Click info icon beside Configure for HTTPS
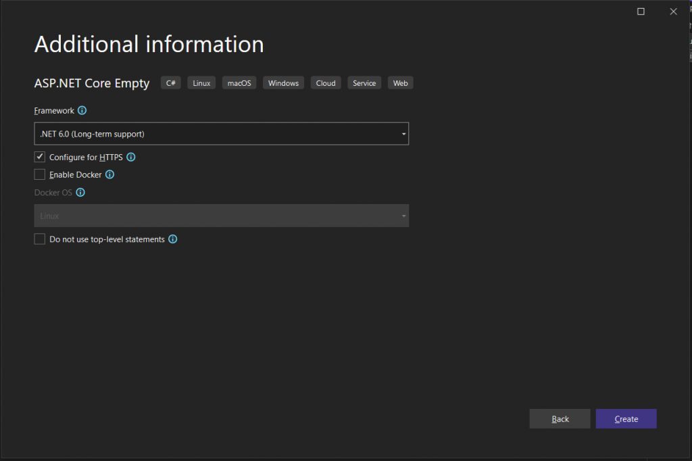 click(131, 157)
